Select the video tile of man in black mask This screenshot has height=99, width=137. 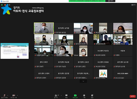(x=44, y=40)
